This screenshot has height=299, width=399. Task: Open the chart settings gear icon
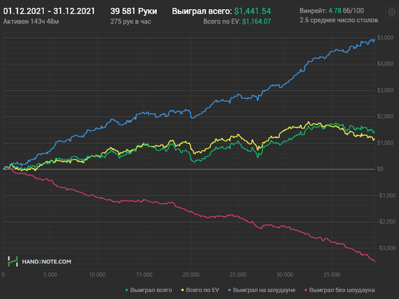(392, 12)
